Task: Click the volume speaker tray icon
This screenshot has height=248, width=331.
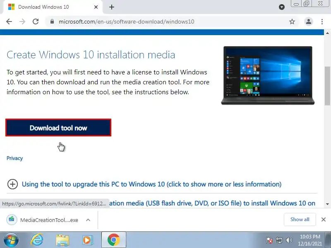Action: point(289,240)
